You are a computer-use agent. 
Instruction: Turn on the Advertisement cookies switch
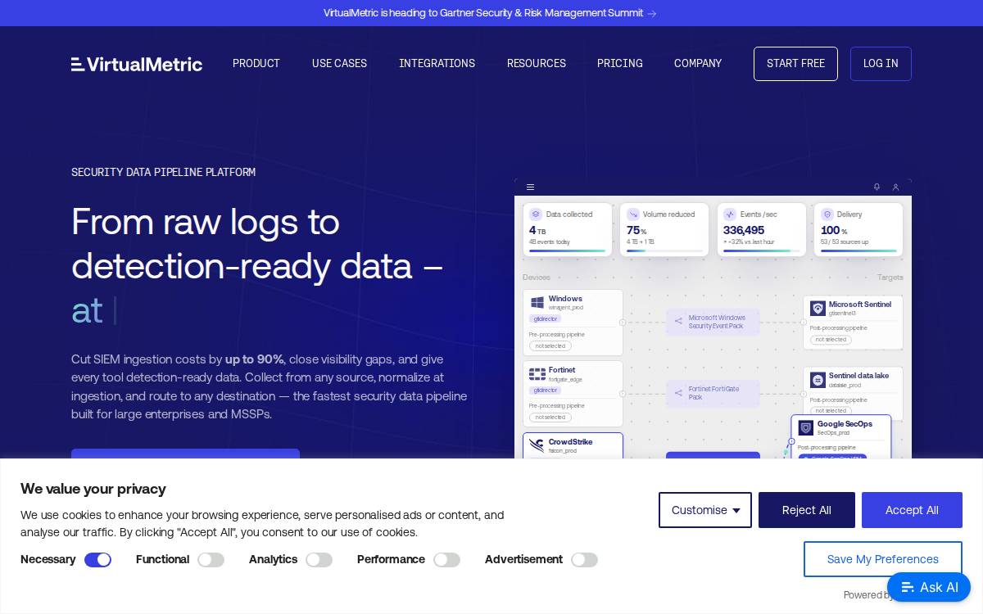coord(584,560)
